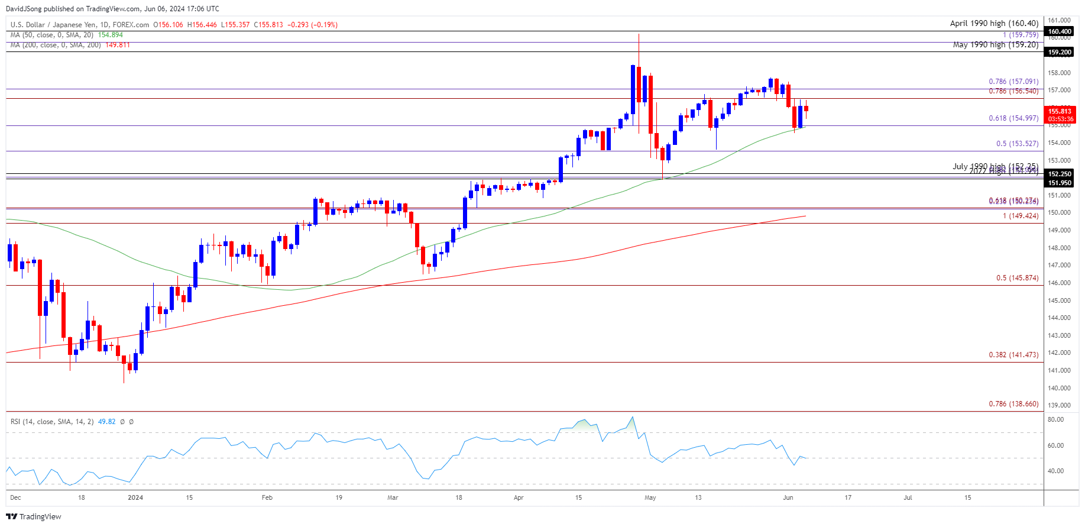This screenshot has width=1085, height=527.
Task: Click the RSI value 49.82
Action: (x=107, y=422)
